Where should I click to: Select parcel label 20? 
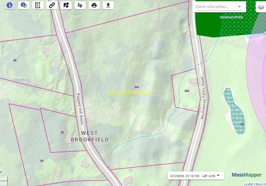point(42,161)
